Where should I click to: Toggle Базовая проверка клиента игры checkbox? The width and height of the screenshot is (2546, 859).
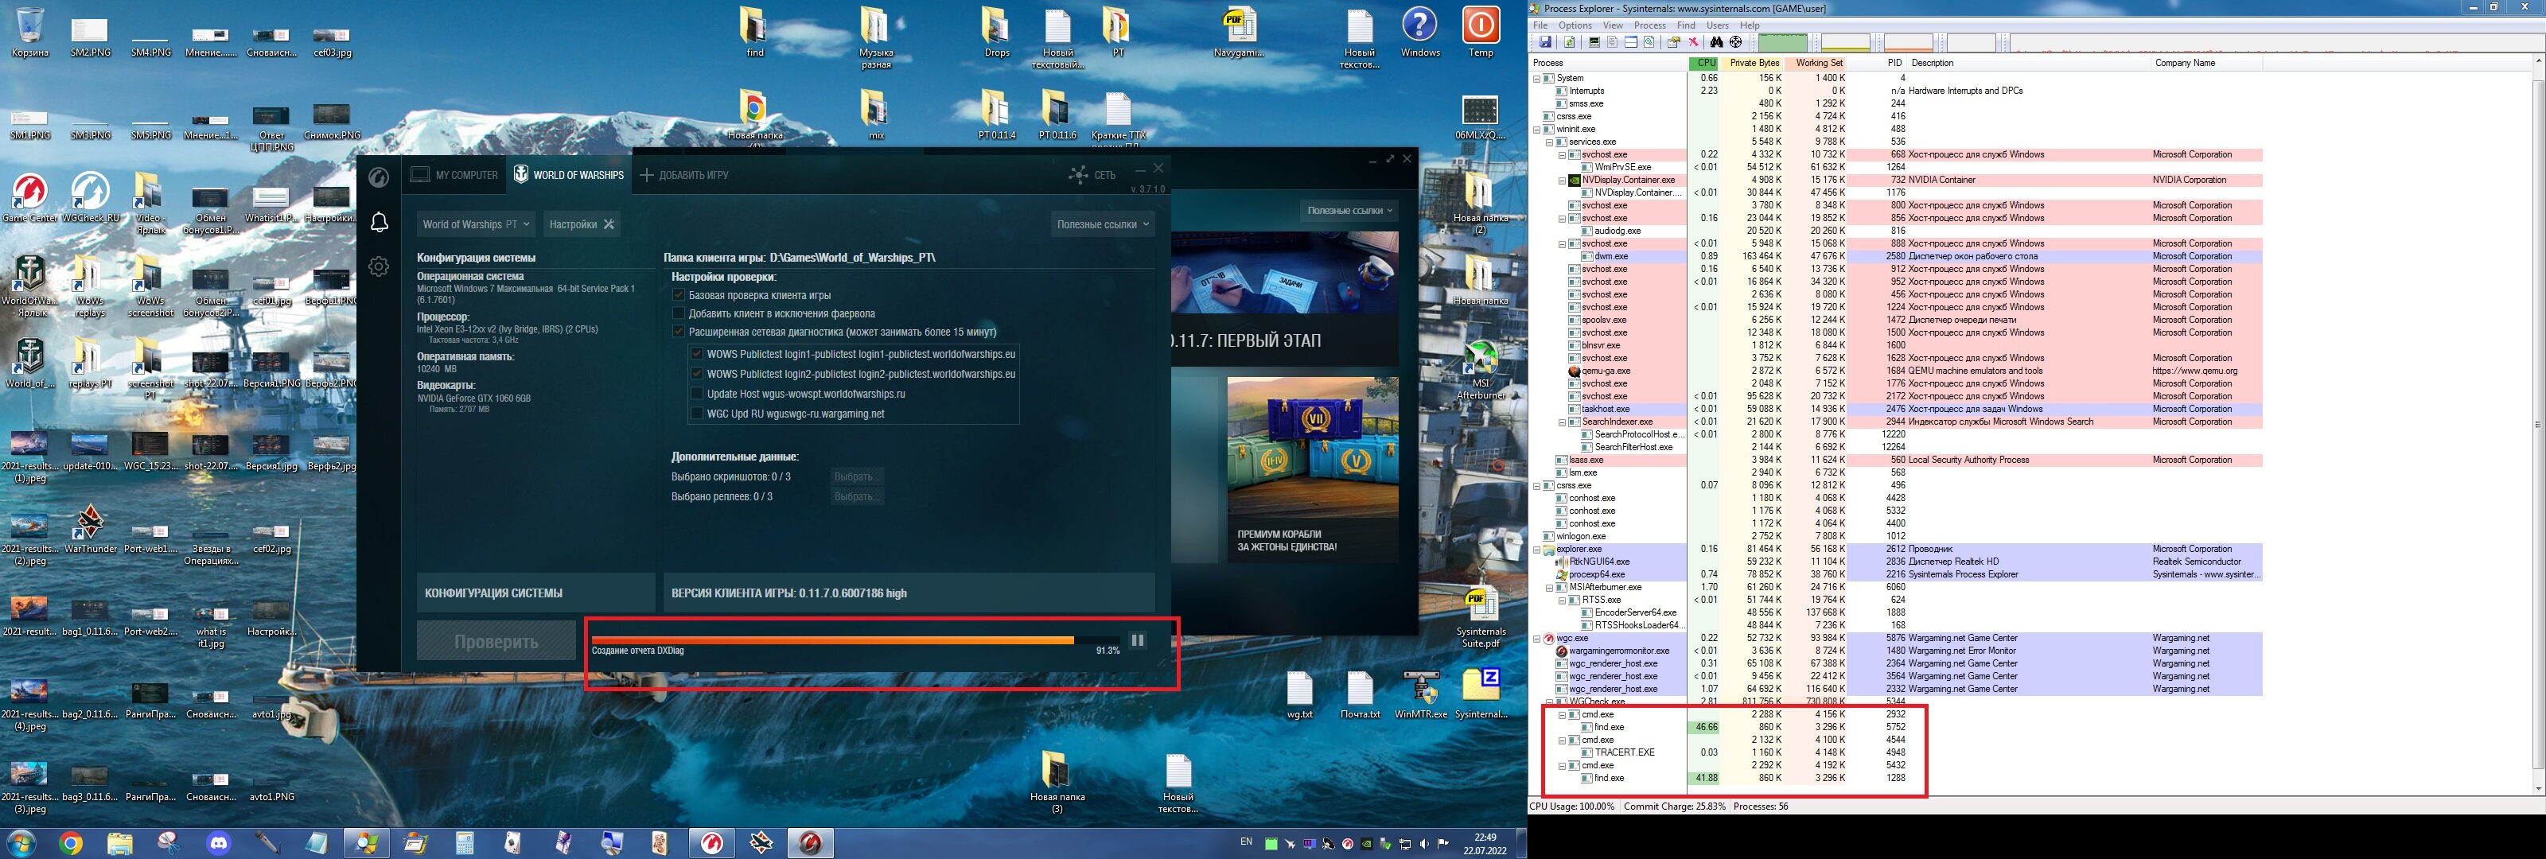tap(678, 294)
